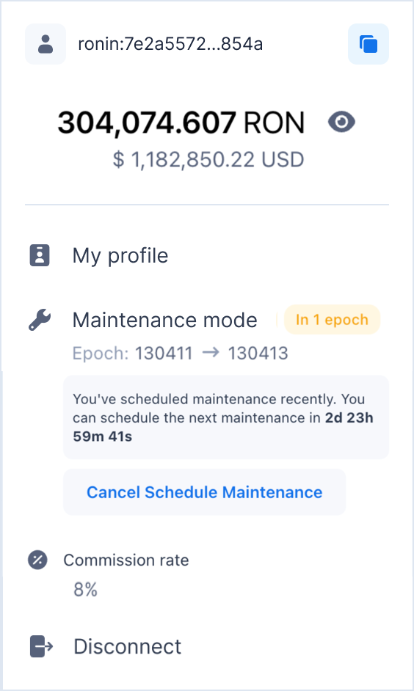Click the maintenance cooldown notice box
Image resolution: width=414 pixels, height=691 pixels.
[x=226, y=417]
